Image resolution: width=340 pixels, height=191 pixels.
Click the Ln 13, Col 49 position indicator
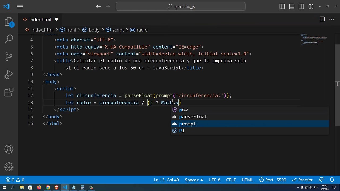[166, 180]
